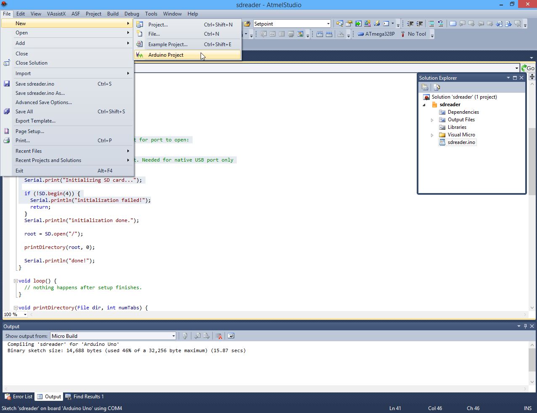This screenshot has width=537, height=413.
Task: Select Arduino Project from New submenu
Action: (x=187, y=55)
